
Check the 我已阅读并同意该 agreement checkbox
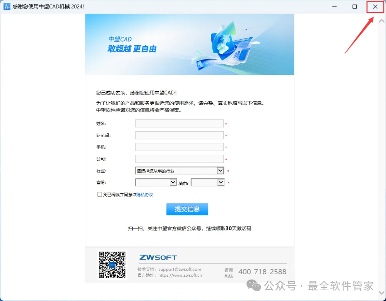[x=100, y=194]
